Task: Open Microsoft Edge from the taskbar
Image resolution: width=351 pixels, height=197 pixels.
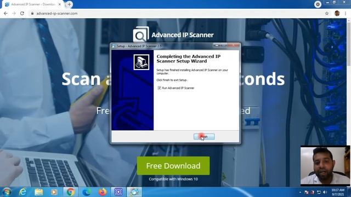Action: (87, 192)
